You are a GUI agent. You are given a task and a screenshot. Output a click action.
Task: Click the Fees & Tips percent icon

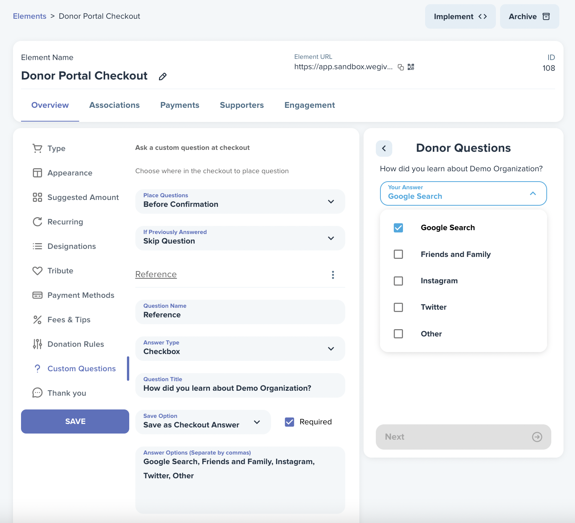pyautogui.click(x=37, y=320)
